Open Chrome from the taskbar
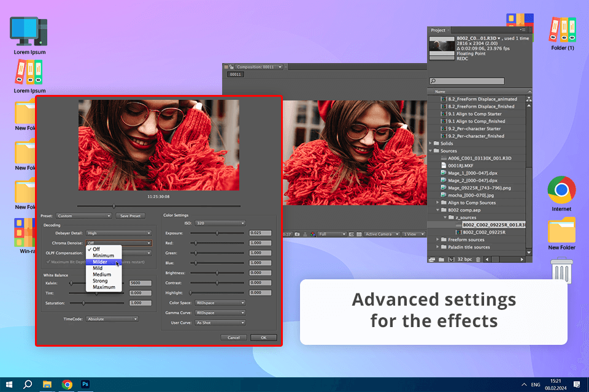Screen dimensions: 589x392 click(x=67, y=385)
